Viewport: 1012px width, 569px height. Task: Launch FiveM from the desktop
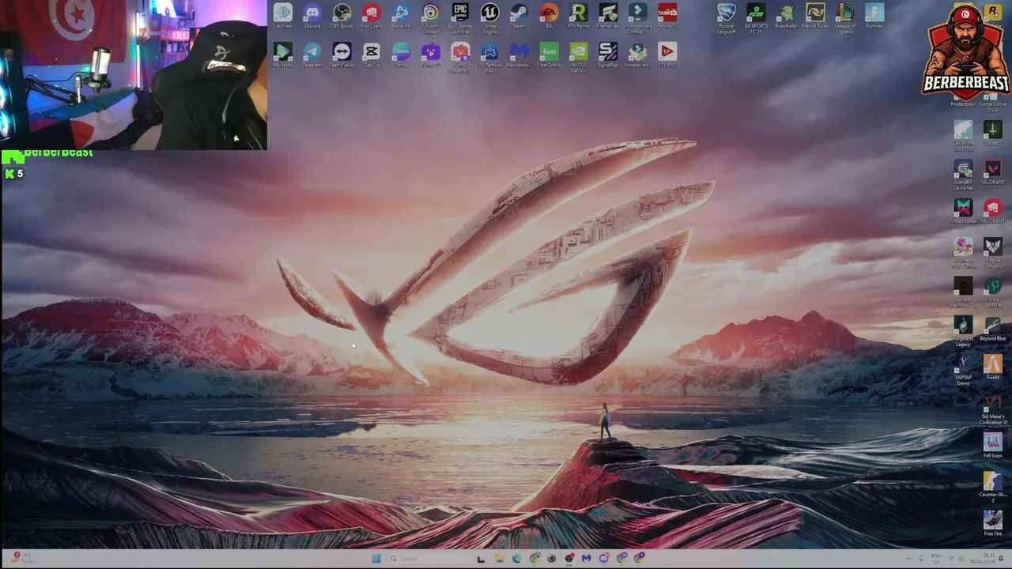tap(992, 367)
